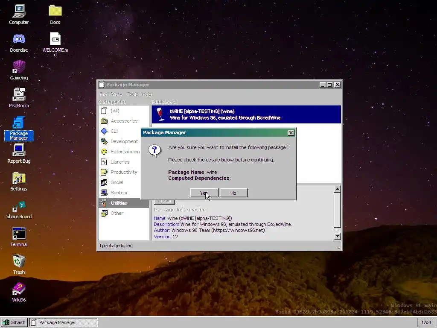Open the Tools menu

(x=132, y=94)
